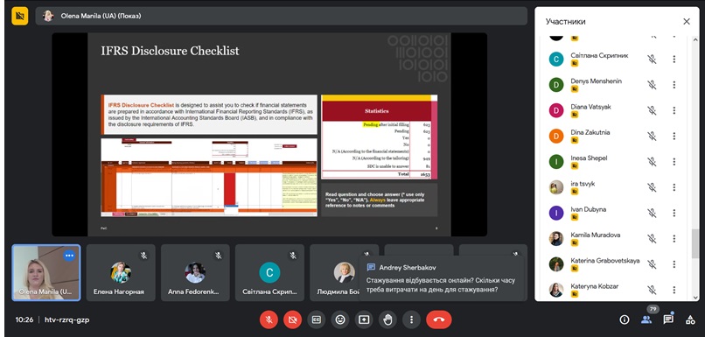The image size is (705, 337).
Task: Click the present screen icon
Action: 364,319
